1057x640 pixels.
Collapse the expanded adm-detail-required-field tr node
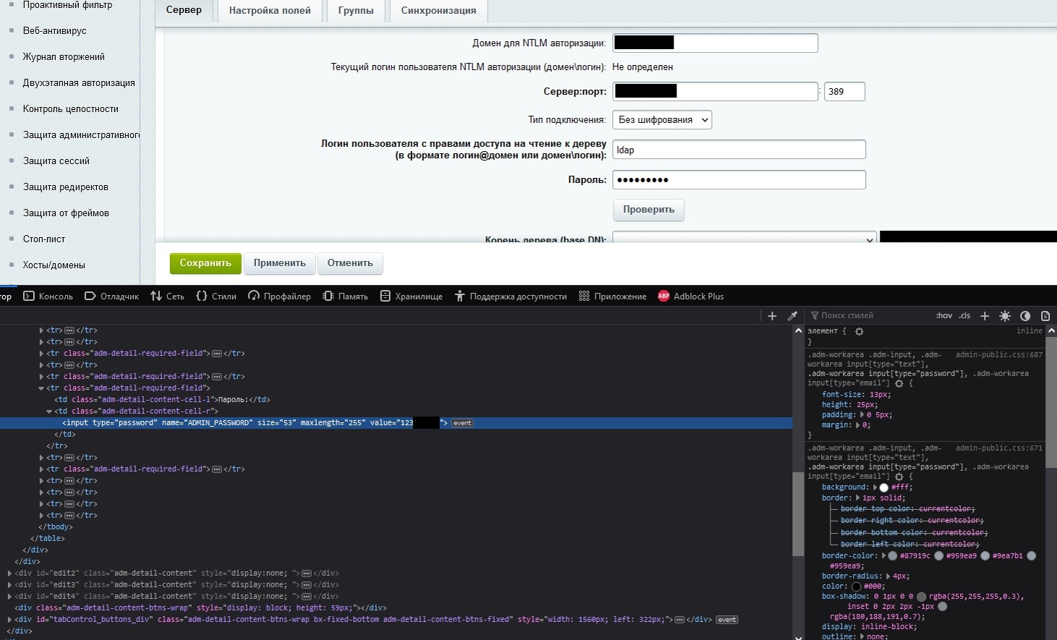(x=41, y=388)
